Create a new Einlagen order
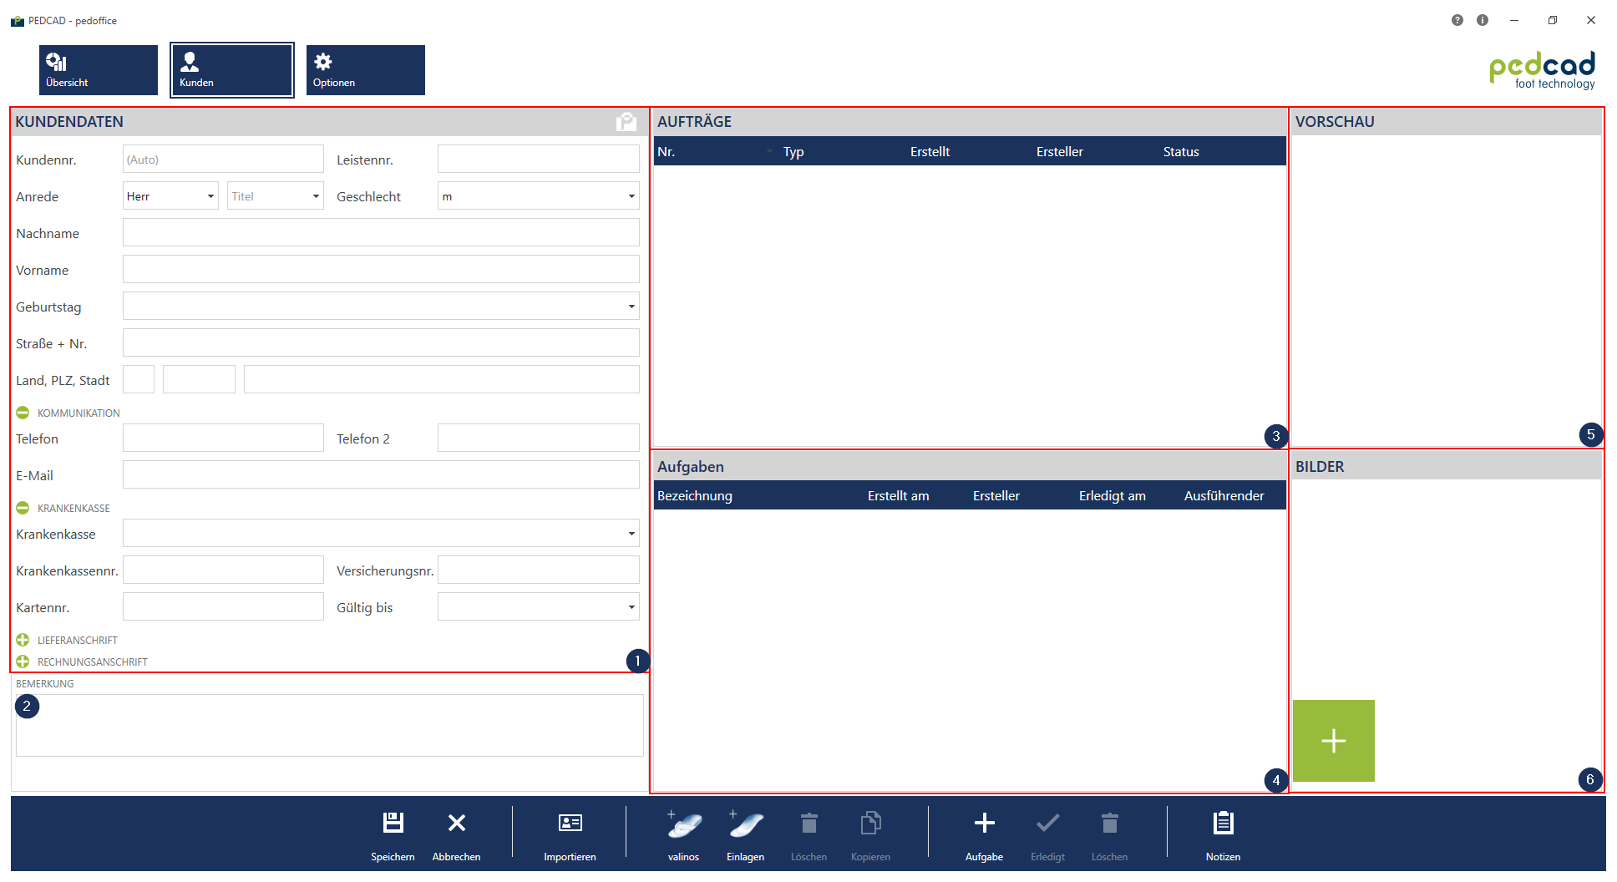This screenshot has height=882, width=1617. (745, 825)
